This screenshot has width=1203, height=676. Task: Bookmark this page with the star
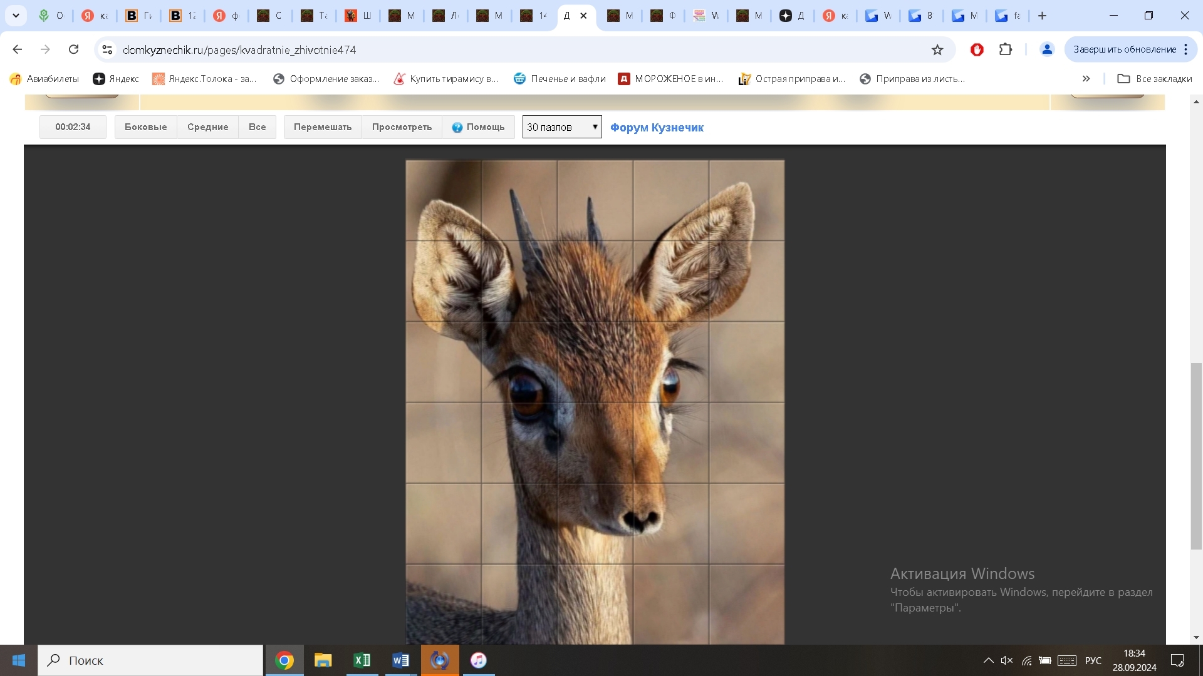937,49
